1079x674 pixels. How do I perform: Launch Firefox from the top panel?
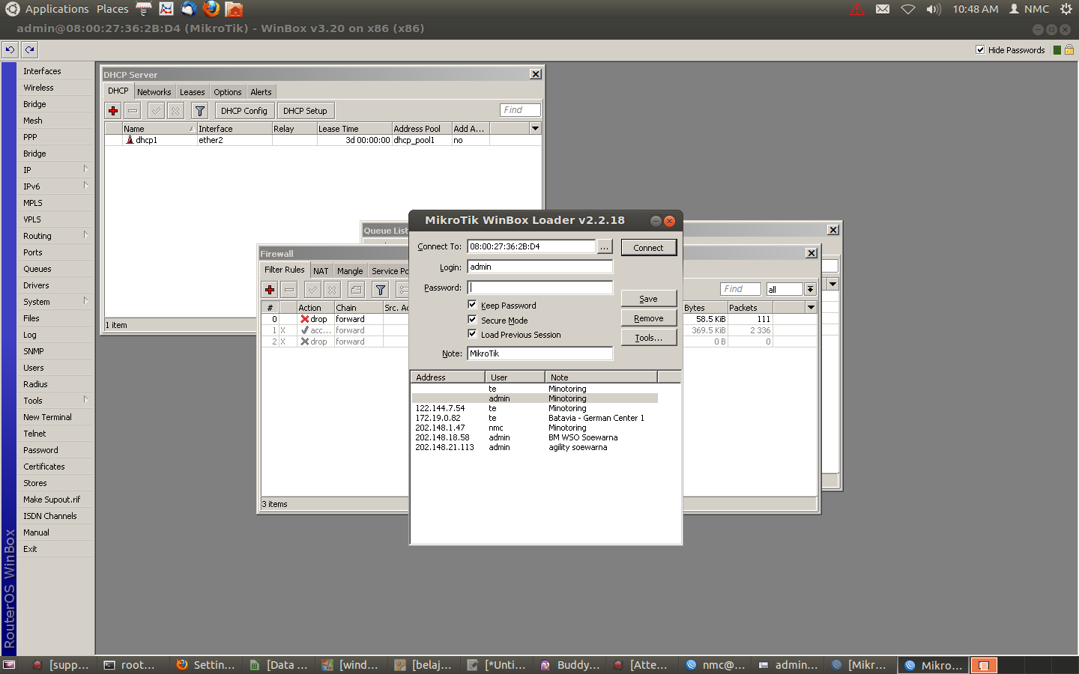pos(211,9)
